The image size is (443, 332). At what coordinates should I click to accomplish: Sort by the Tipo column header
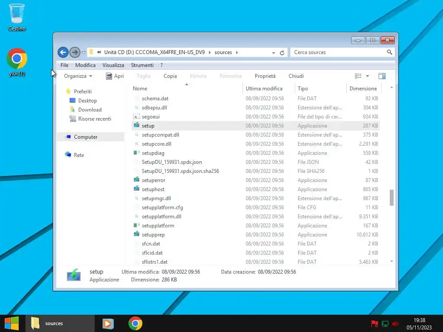point(321,88)
